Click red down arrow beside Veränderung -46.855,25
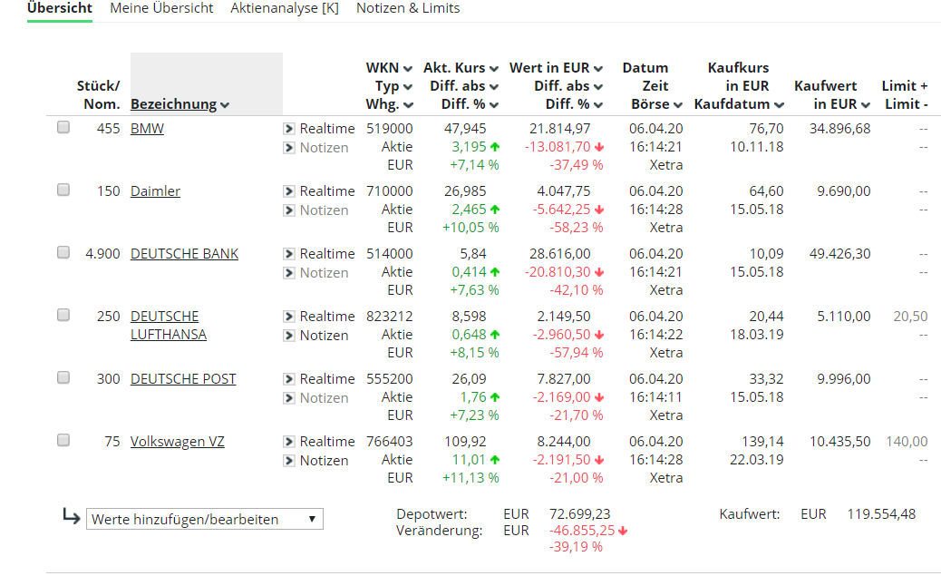941x576 pixels. coord(623,531)
